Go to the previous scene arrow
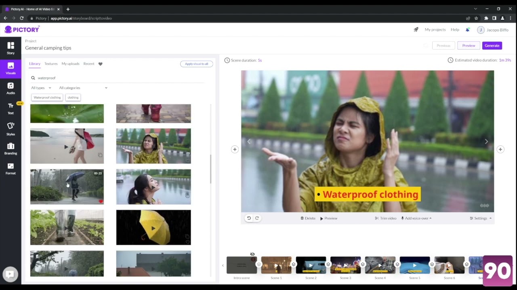This screenshot has width=517, height=290. [x=249, y=141]
